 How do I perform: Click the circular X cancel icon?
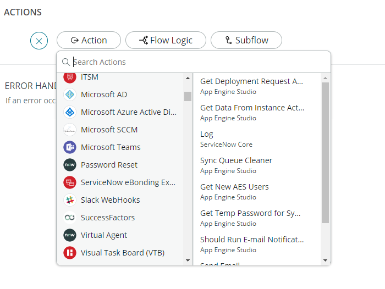coord(39,41)
